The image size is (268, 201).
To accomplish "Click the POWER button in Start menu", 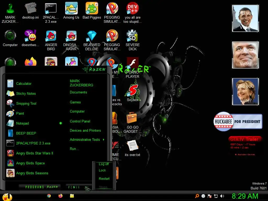I will click(74, 187).
